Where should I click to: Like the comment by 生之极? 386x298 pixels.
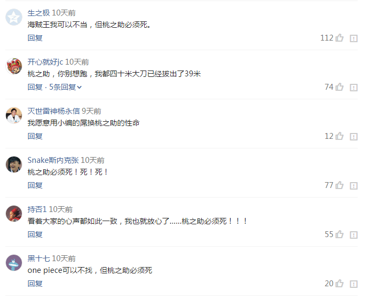click(340, 38)
